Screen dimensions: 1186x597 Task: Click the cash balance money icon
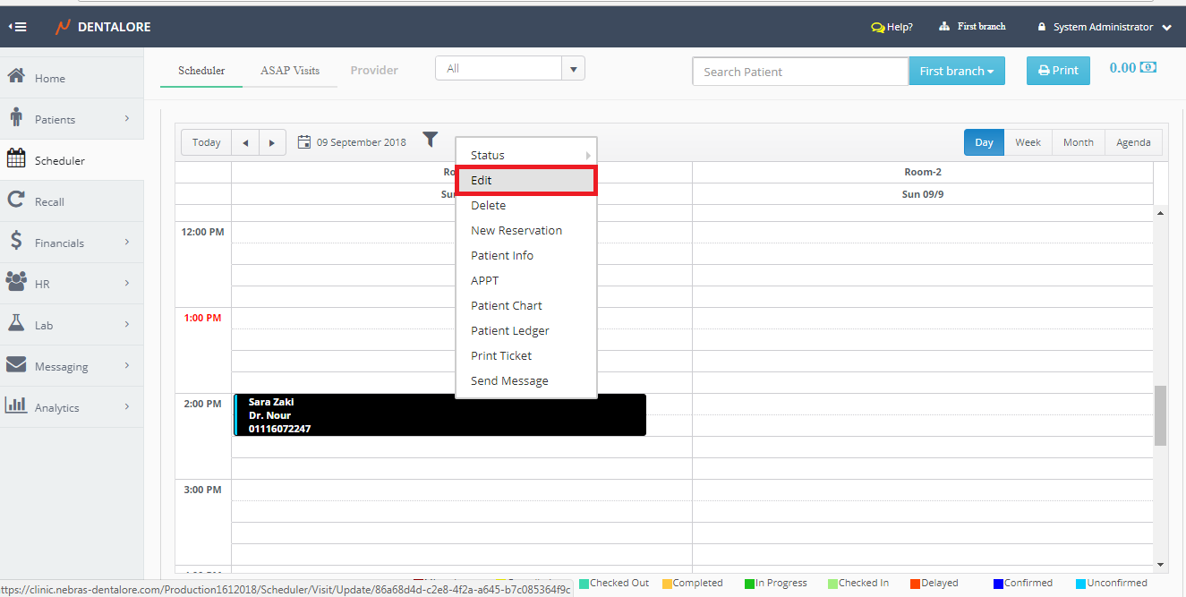[x=1148, y=68]
